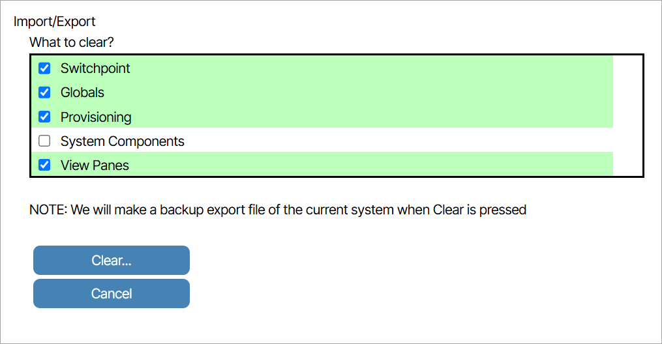Select the Provisioning label text
Viewport: 662px width, 344px height.
[96, 117]
